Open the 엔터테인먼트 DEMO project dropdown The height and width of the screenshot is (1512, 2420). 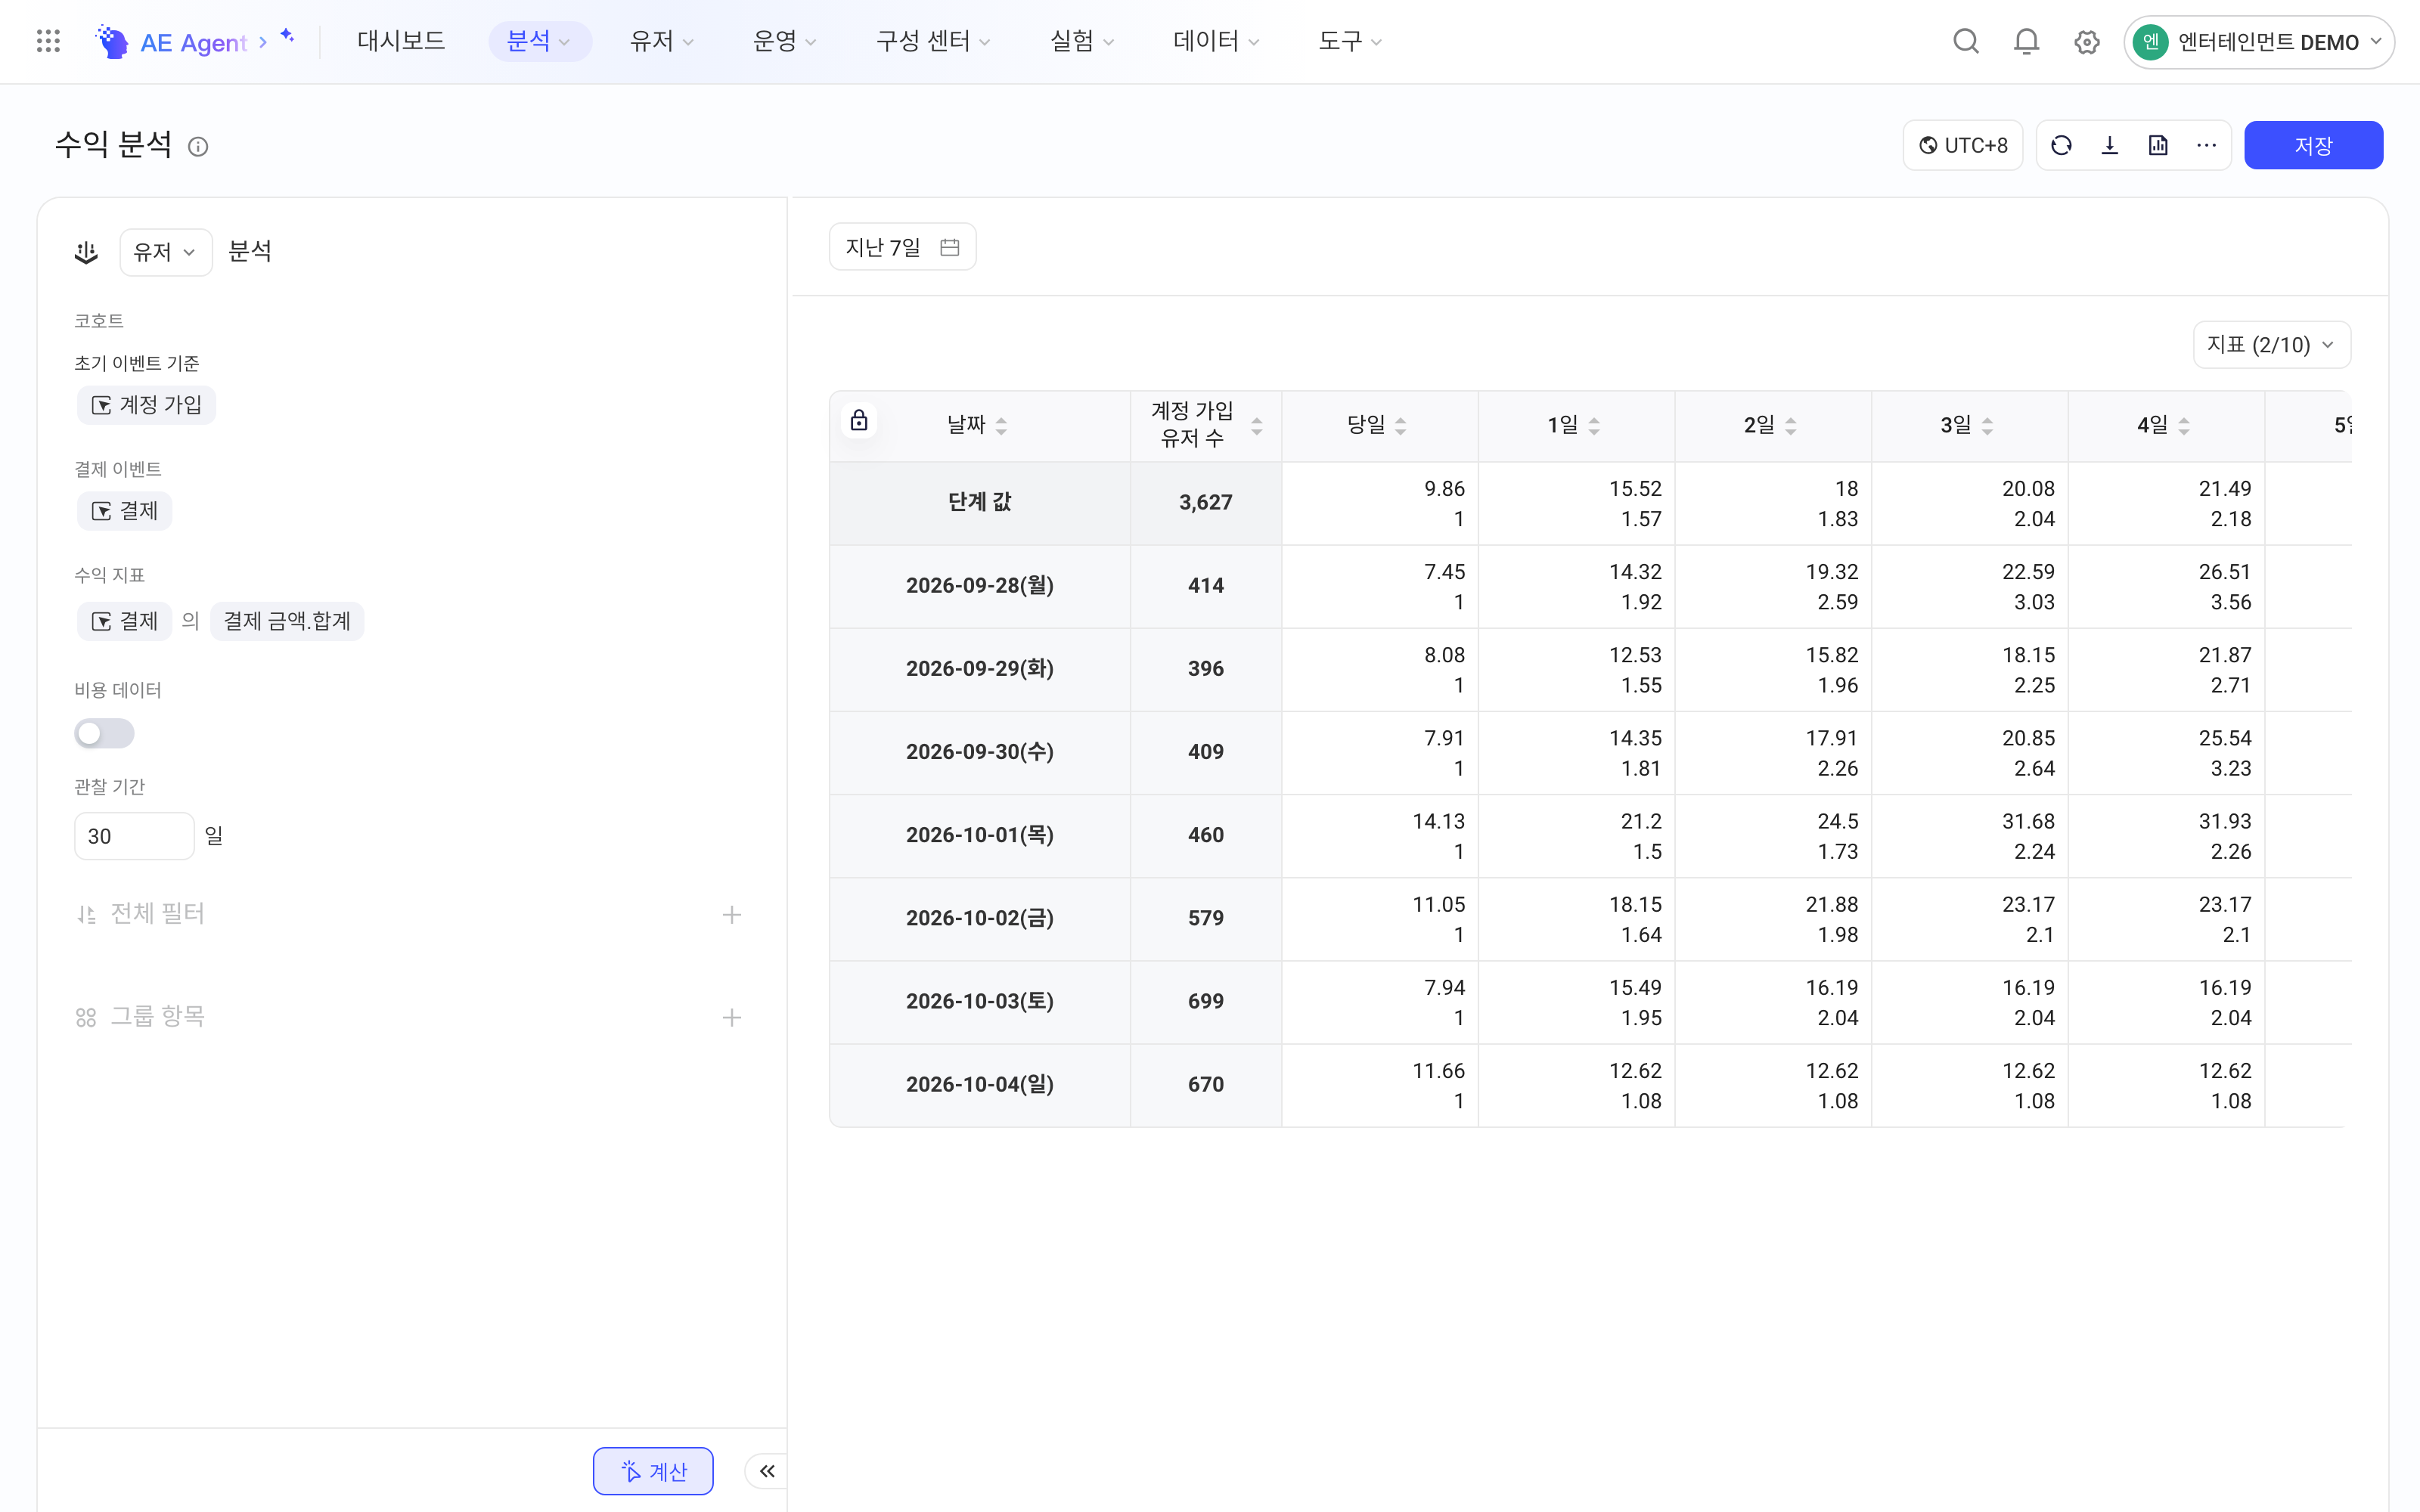(2259, 42)
